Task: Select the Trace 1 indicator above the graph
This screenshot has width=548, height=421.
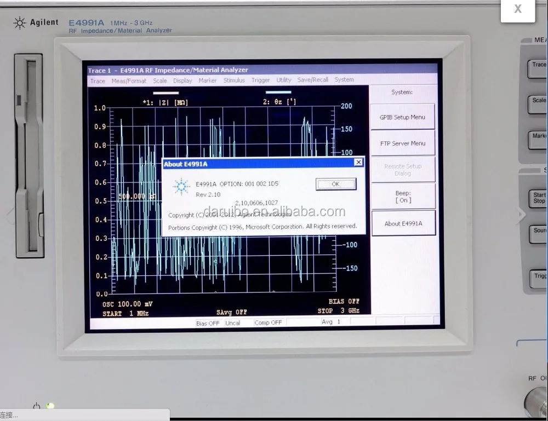Action: [x=99, y=71]
